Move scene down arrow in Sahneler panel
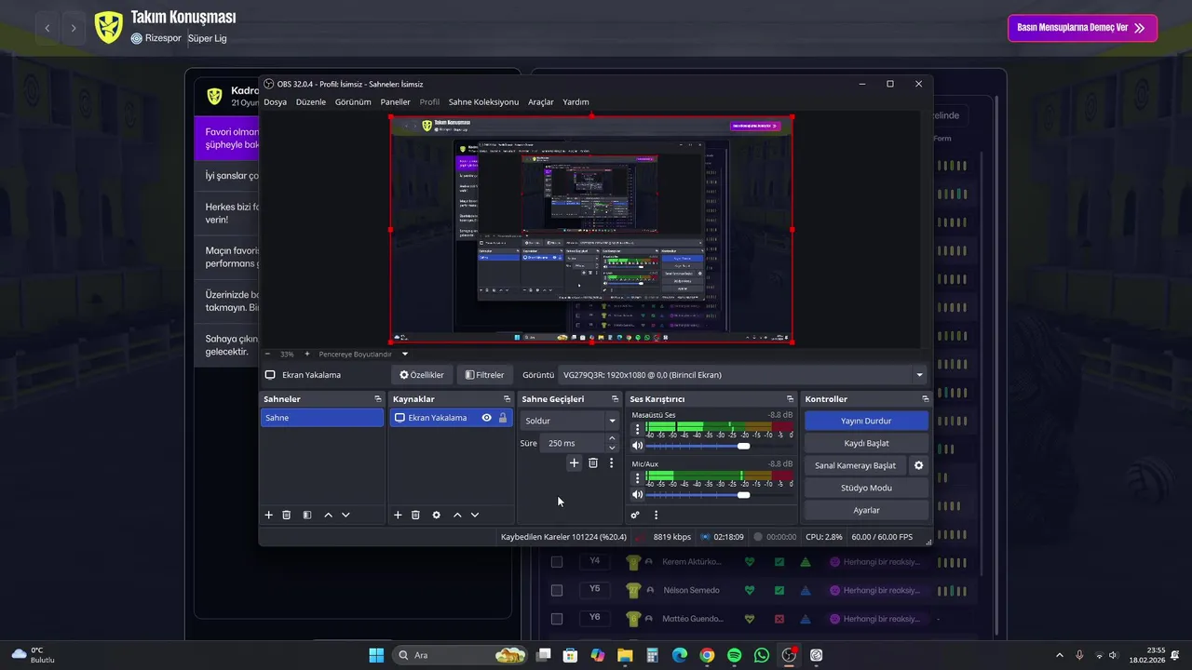1192x670 pixels. pyautogui.click(x=345, y=515)
